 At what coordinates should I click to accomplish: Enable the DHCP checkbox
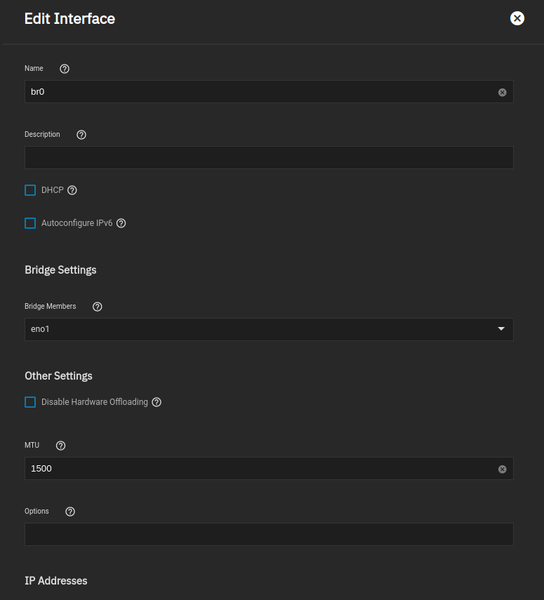(30, 190)
